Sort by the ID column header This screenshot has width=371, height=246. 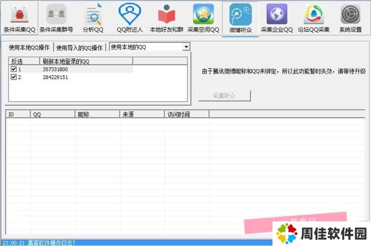click(18, 114)
